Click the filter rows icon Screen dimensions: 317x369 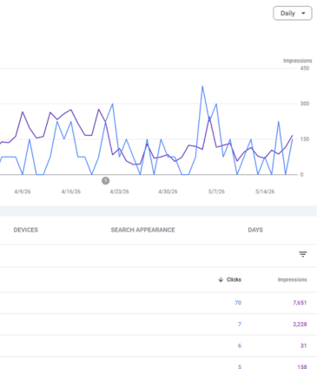[303, 254]
